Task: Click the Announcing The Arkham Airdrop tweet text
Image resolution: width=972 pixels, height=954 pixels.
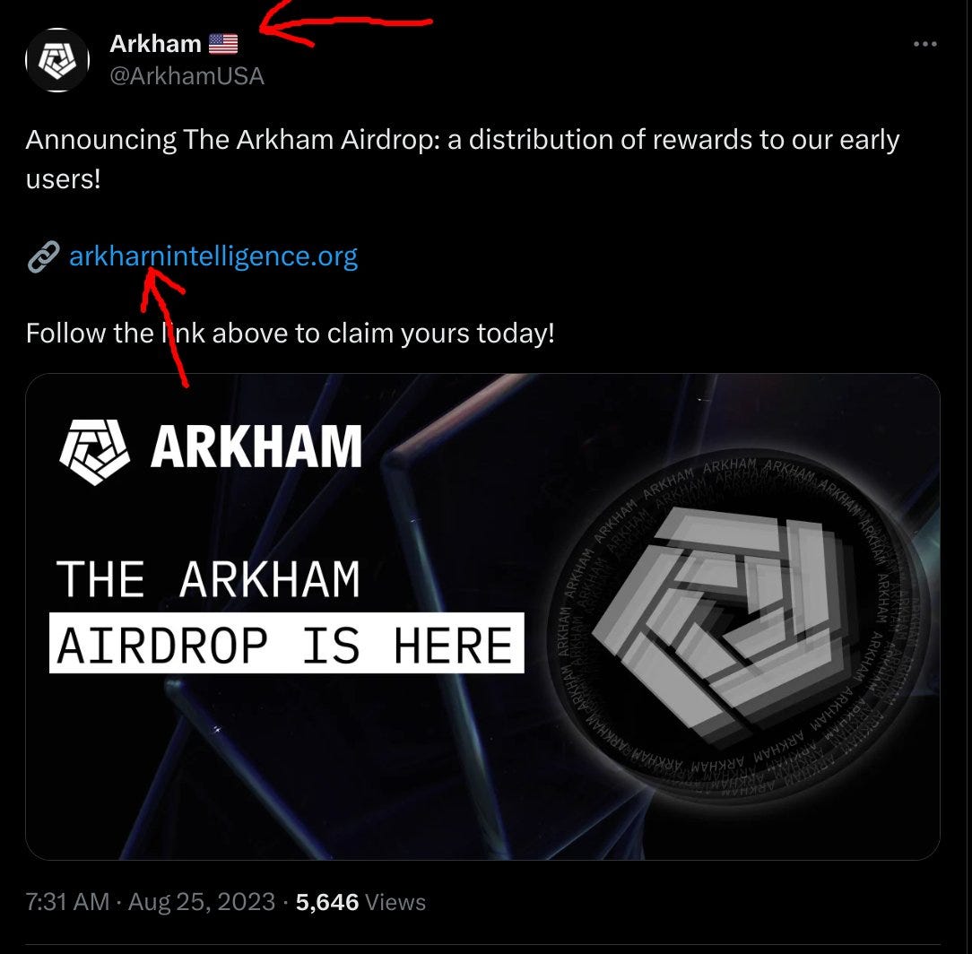Action: [463, 160]
